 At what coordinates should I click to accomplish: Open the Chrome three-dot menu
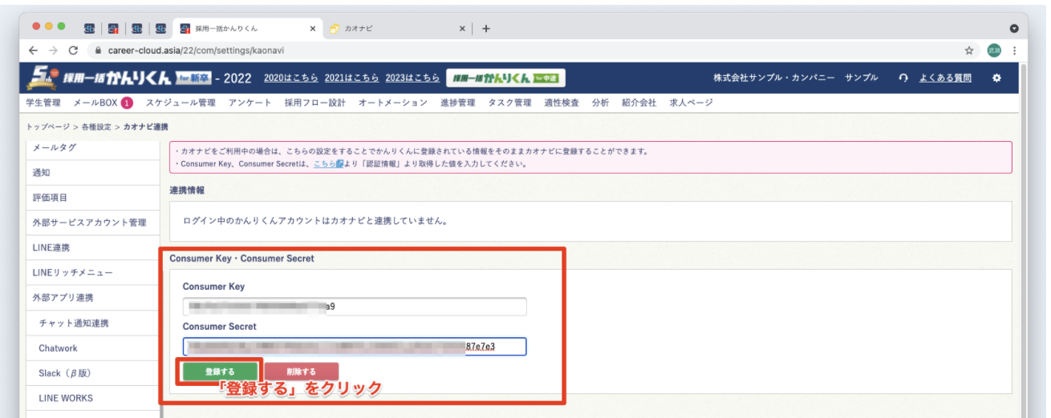tap(1014, 50)
